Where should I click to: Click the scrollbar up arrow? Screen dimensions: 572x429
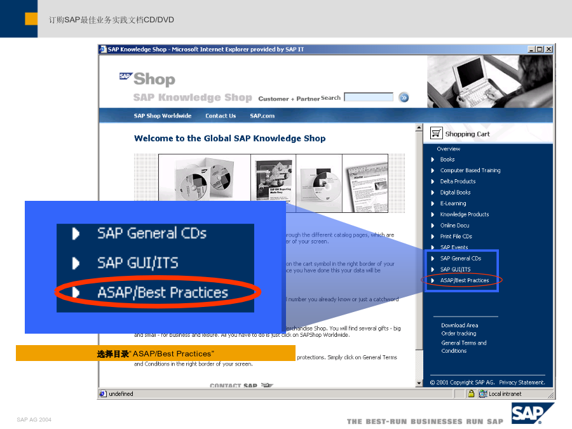pos(419,128)
